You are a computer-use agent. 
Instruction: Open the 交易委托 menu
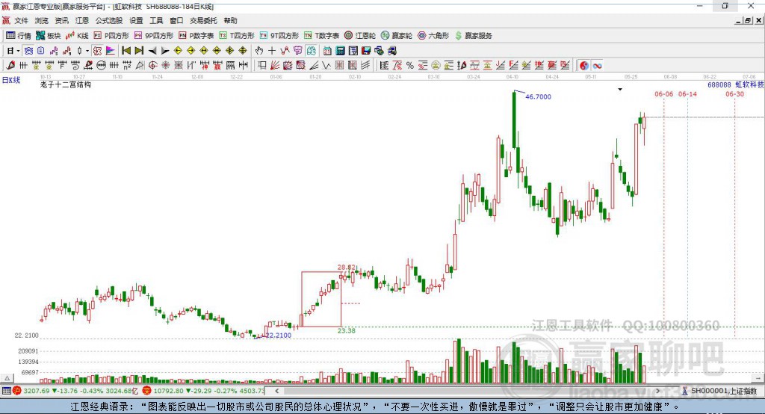point(203,20)
